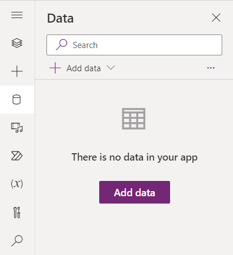Viewport: 233px width, 255px height.
Task: Close the Data pane
Action: (216, 18)
